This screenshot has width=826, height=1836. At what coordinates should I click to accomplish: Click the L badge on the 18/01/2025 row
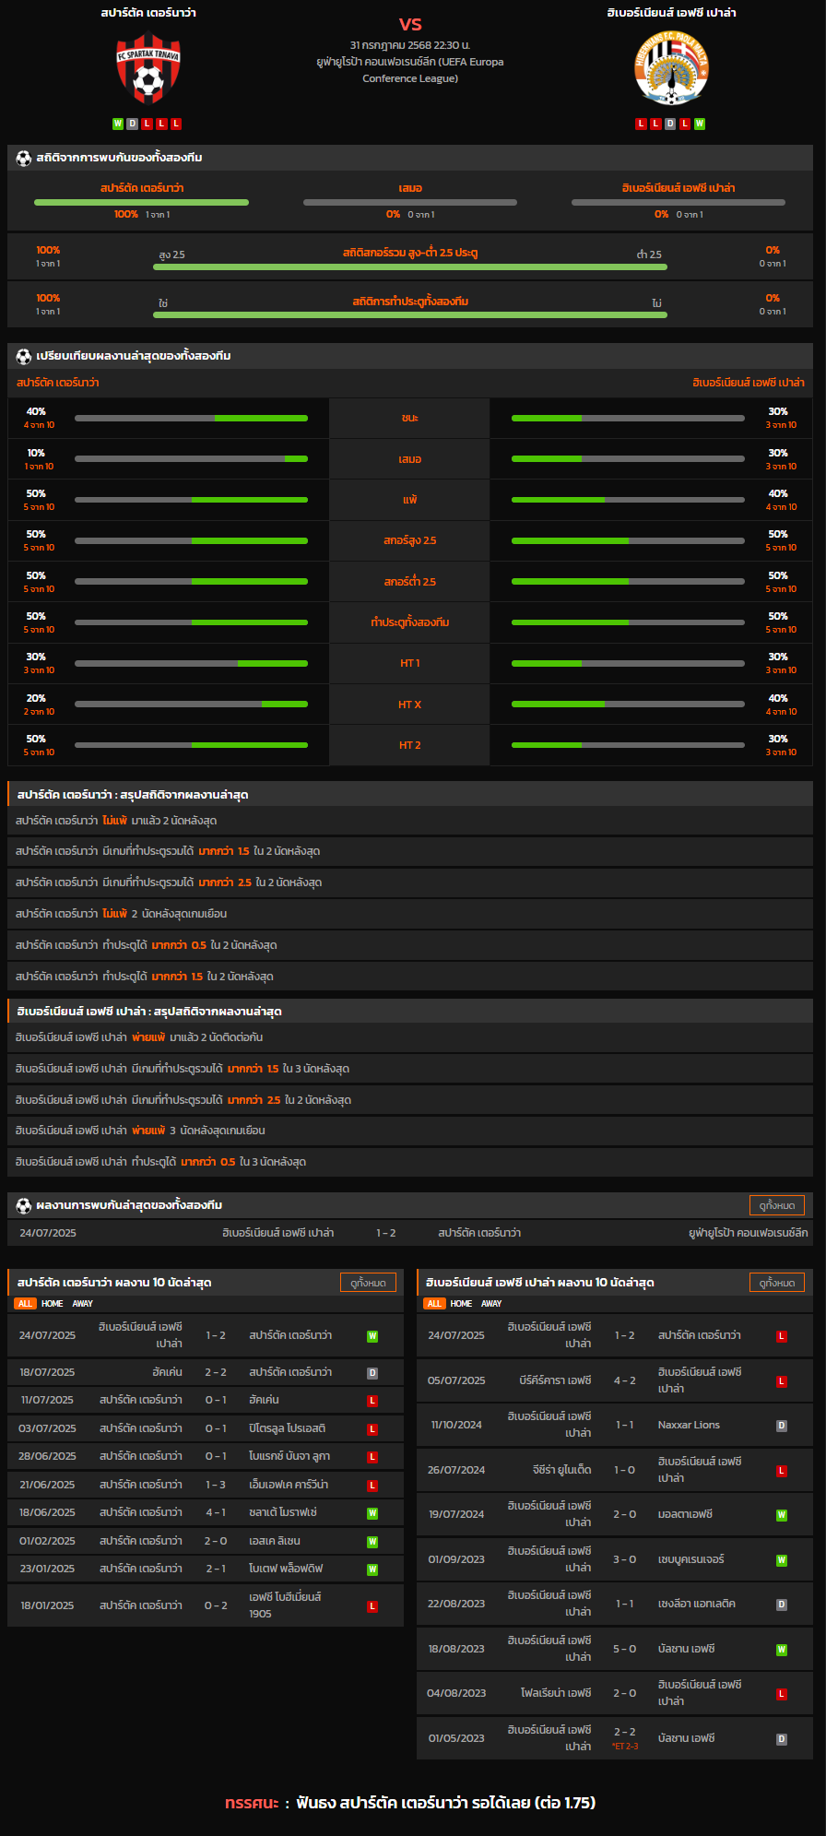(372, 1606)
